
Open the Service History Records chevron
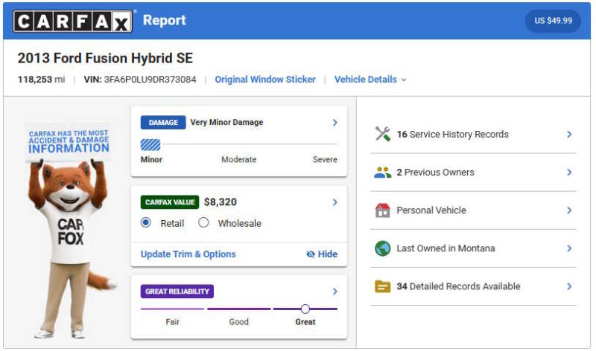point(569,135)
